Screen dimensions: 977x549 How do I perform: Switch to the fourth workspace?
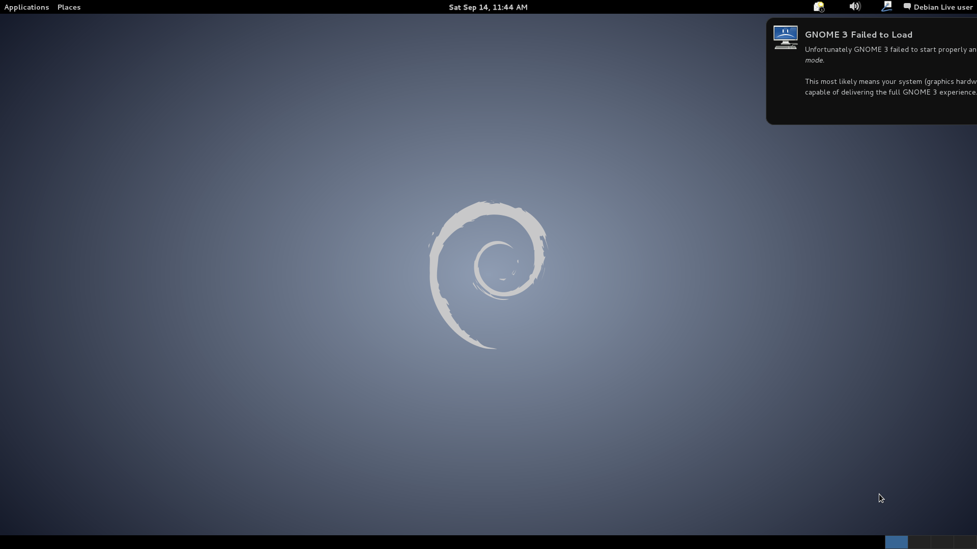point(965,542)
